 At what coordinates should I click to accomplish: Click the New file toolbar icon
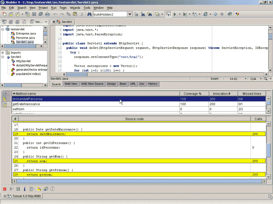(4, 14)
